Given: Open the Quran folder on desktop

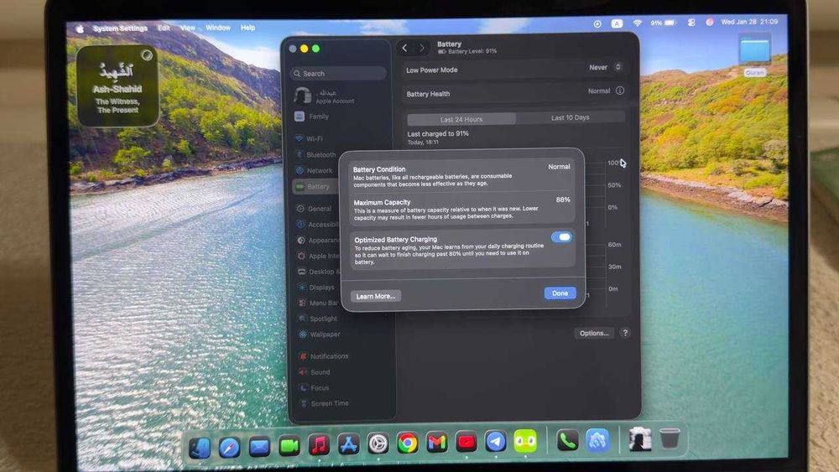Looking at the screenshot, I should pos(754,54).
